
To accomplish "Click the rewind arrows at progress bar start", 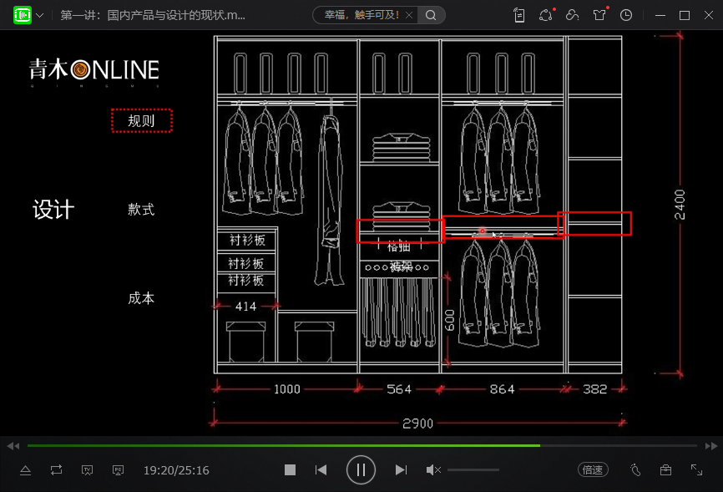I will tap(13, 446).
